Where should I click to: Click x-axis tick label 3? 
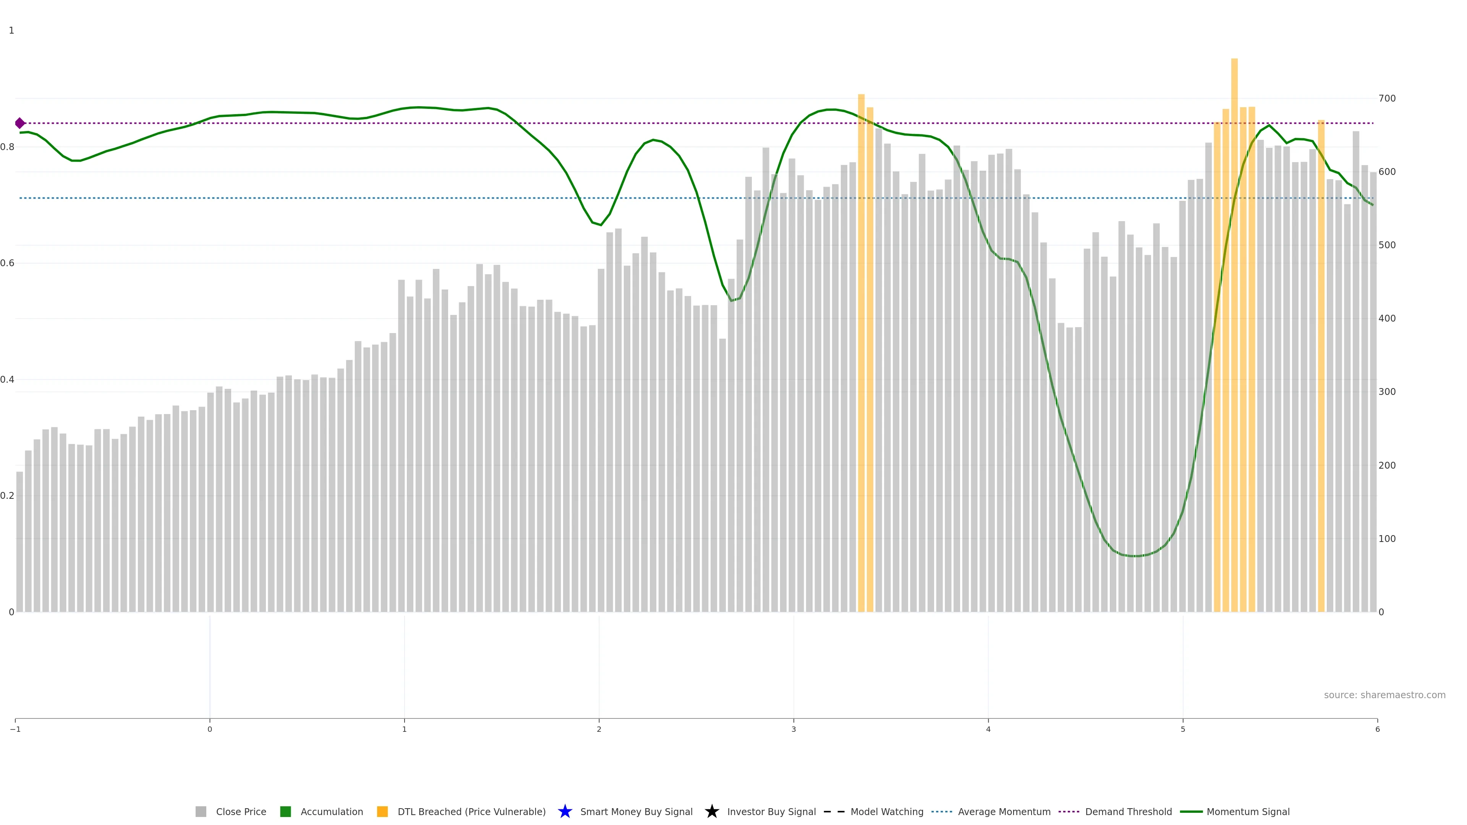[x=793, y=730]
